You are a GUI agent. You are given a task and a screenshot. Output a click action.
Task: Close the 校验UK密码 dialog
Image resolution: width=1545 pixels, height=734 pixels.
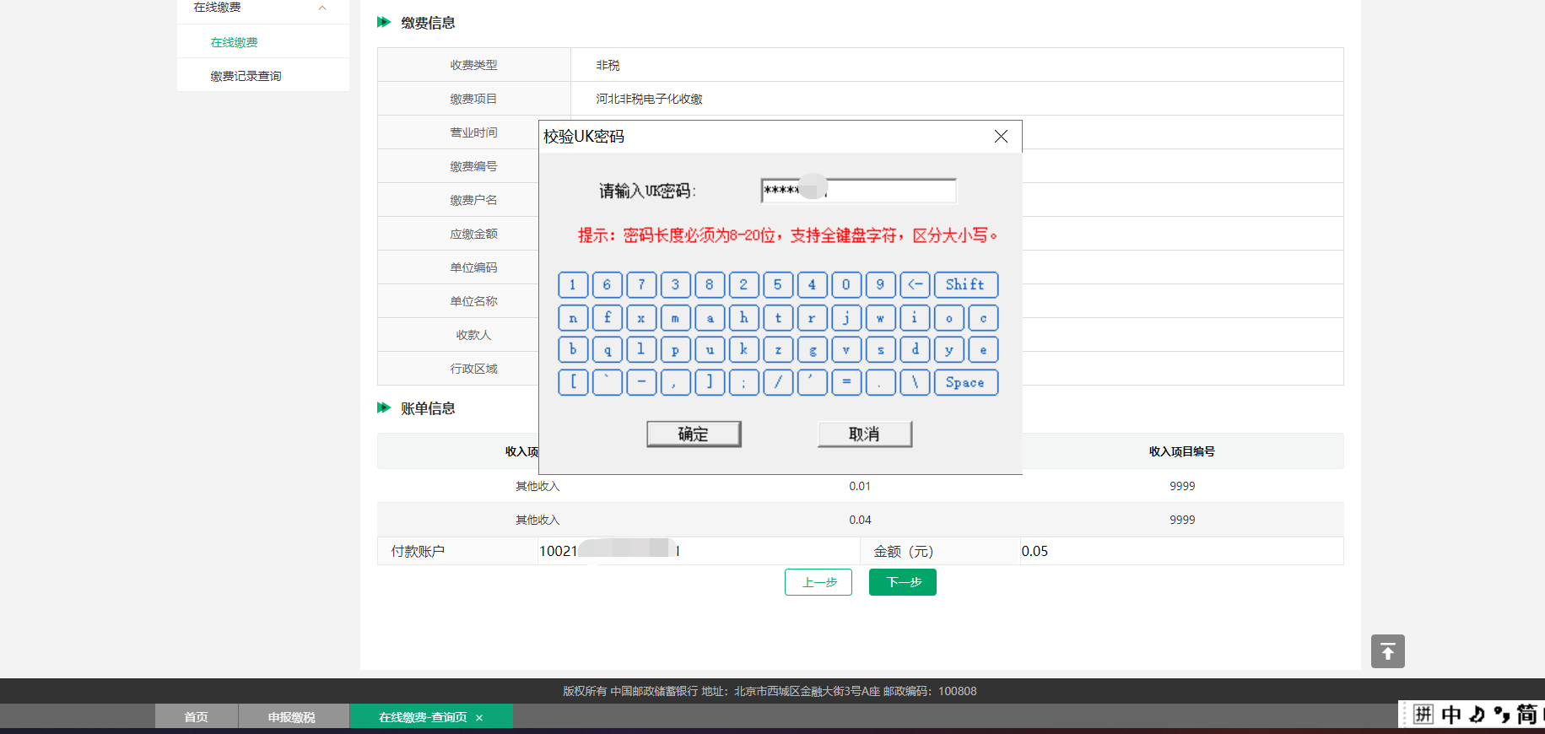pos(1001,137)
